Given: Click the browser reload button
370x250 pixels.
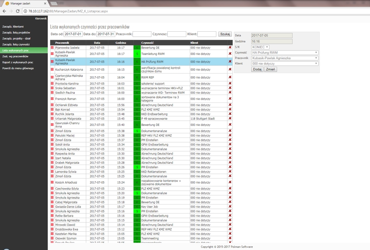Looking at the screenshot, I should 18,11.
